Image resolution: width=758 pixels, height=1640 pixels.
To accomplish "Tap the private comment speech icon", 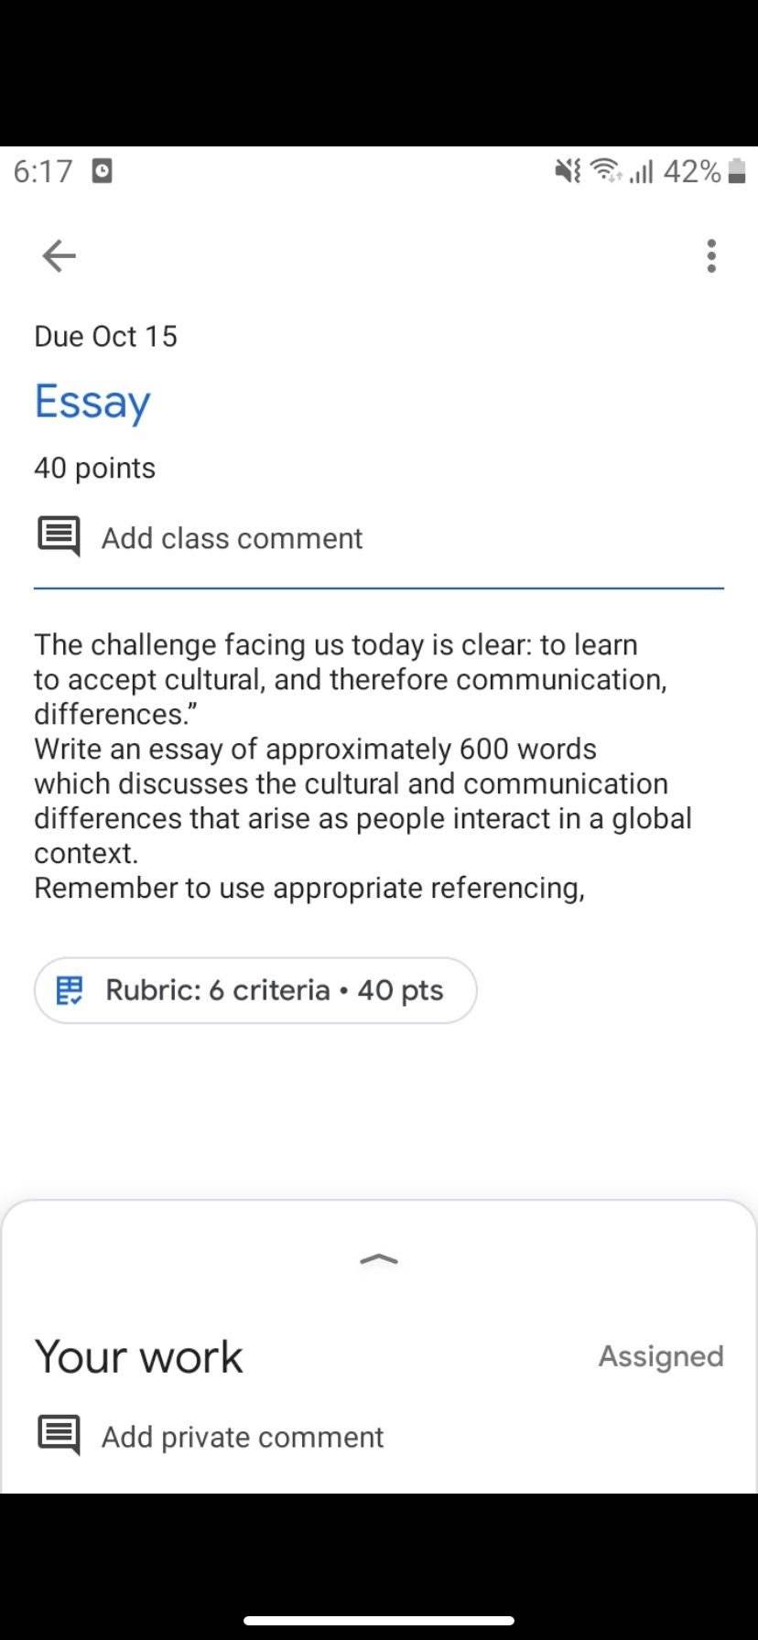I will [x=59, y=1435].
